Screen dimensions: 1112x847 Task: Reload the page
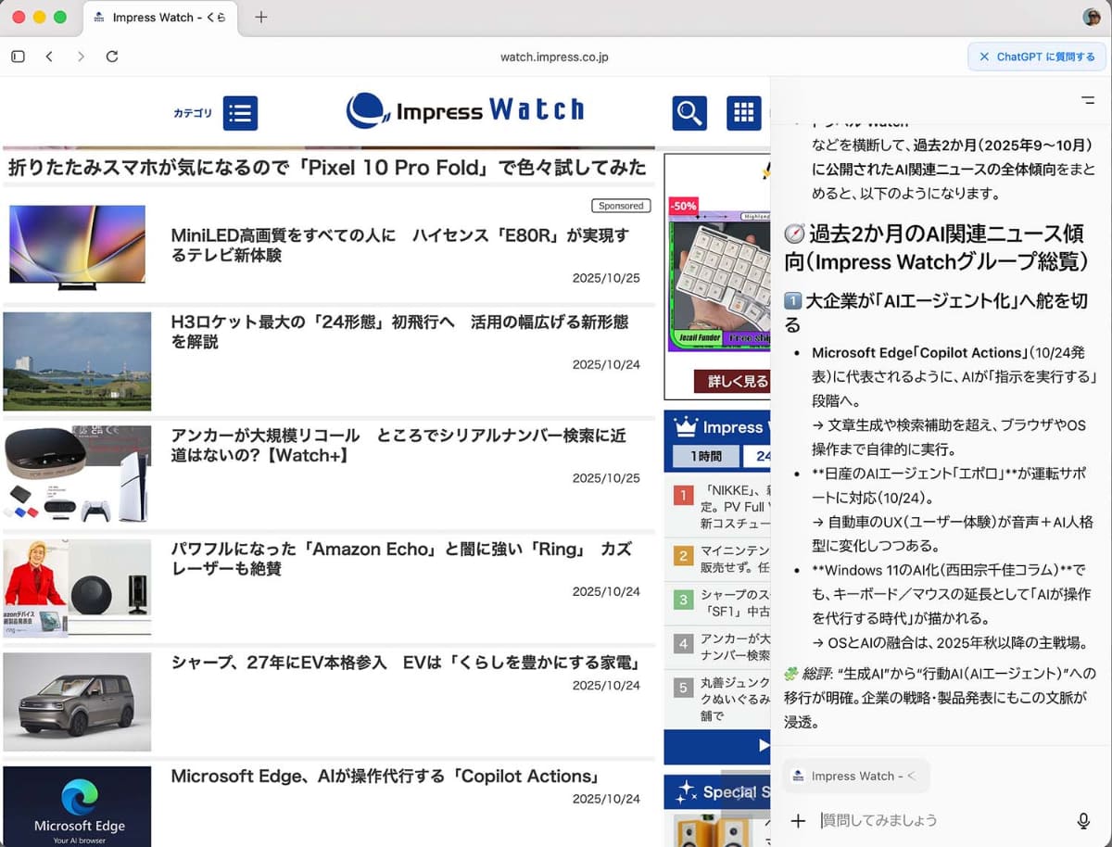pyautogui.click(x=112, y=57)
